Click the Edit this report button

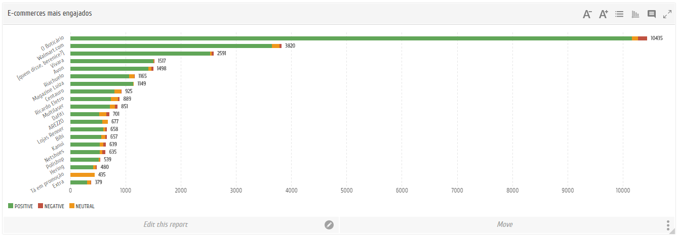[x=166, y=225]
